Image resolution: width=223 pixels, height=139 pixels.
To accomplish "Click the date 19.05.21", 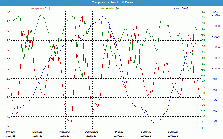I will tap(64, 136).
